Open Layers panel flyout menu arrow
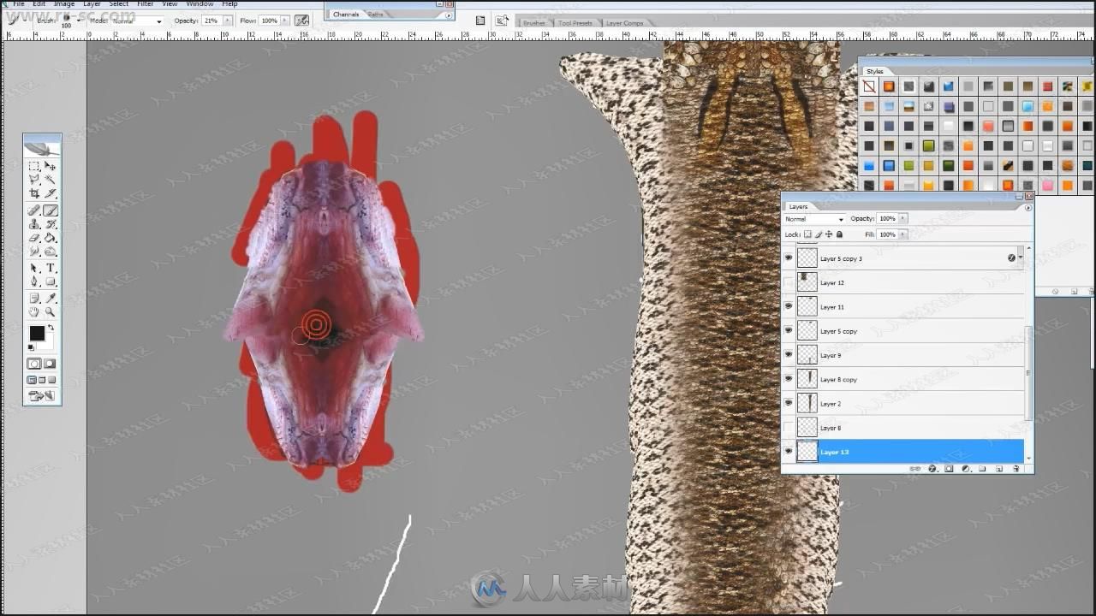The height and width of the screenshot is (616, 1096). click(1028, 208)
